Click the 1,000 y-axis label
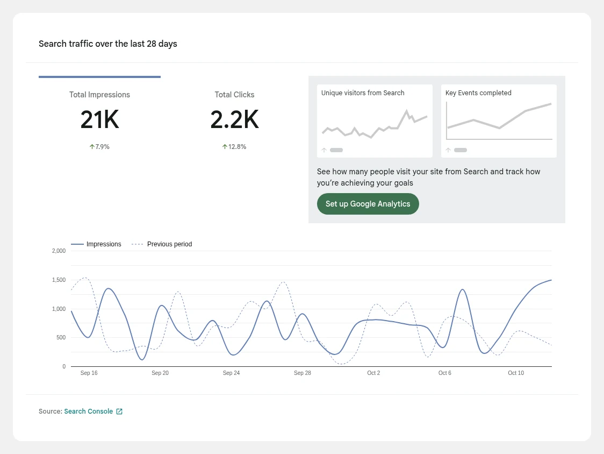 (59, 309)
